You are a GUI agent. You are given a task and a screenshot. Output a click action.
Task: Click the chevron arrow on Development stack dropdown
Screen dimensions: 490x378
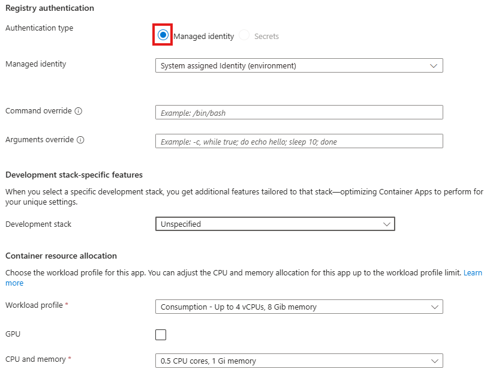click(386, 224)
